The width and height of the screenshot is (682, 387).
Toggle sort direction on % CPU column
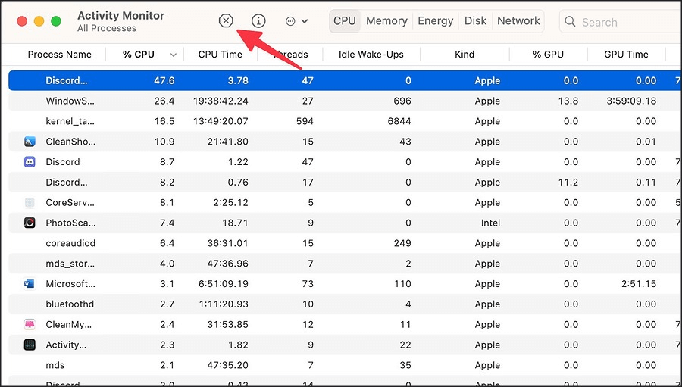174,55
